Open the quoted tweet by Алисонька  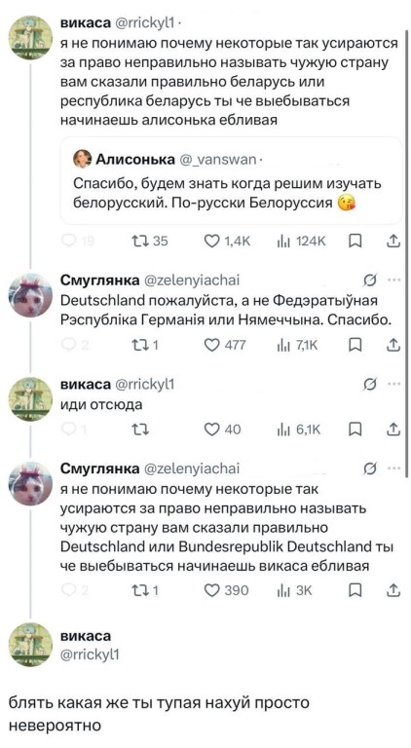231,180
